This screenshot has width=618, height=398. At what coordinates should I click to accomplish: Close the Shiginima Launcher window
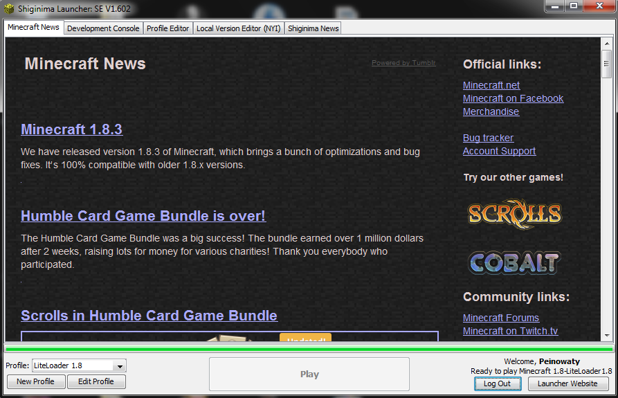[x=599, y=6]
